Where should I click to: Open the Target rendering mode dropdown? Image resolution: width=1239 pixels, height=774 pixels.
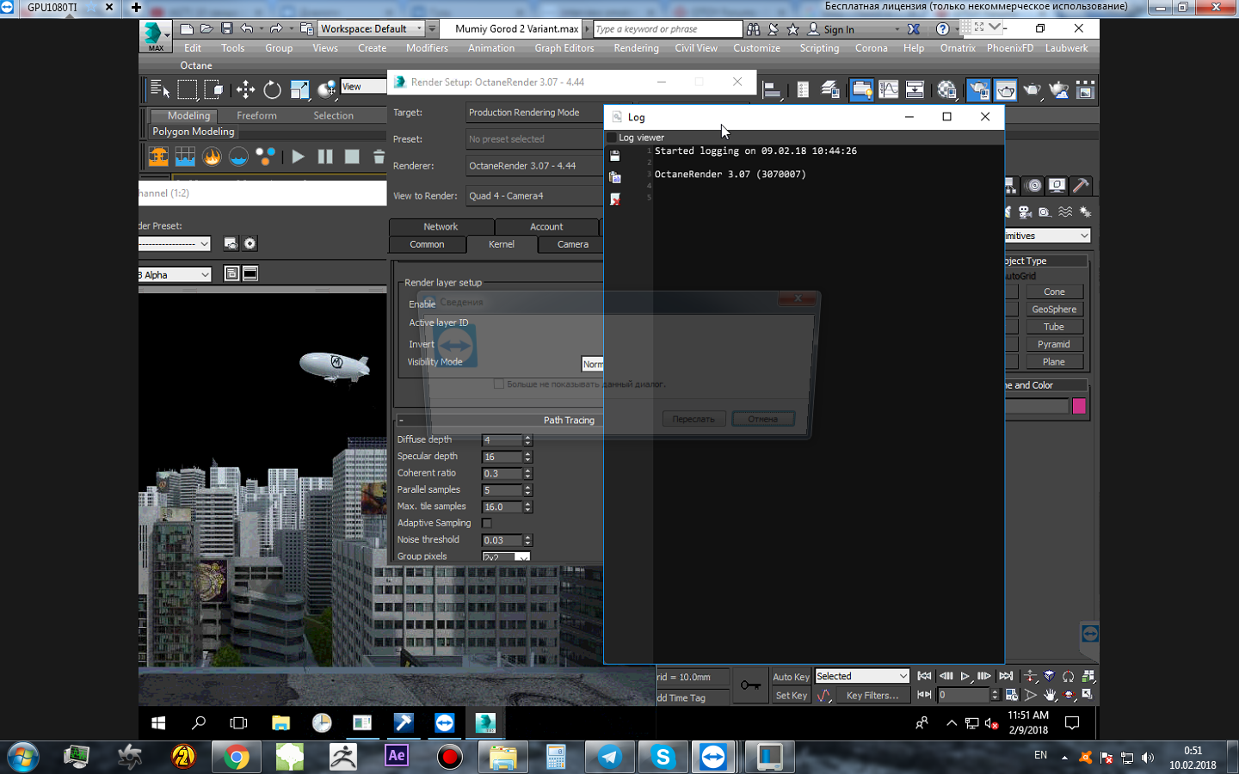point(534,113)
